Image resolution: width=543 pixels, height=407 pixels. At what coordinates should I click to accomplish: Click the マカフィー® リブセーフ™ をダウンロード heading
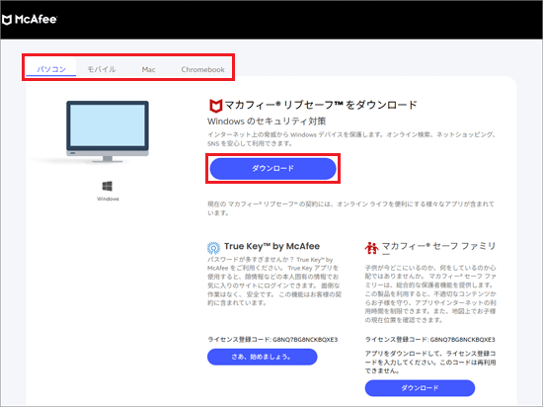click(321, 105)
